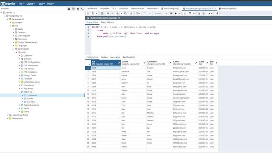Expand the c_order table node
Viewport: 272px width, 153px height.
(22, 99)
